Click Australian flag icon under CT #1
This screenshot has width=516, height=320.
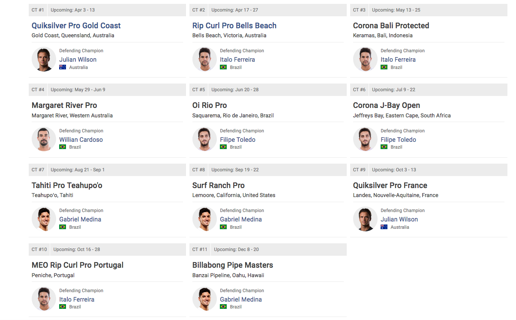pos(63,67)
